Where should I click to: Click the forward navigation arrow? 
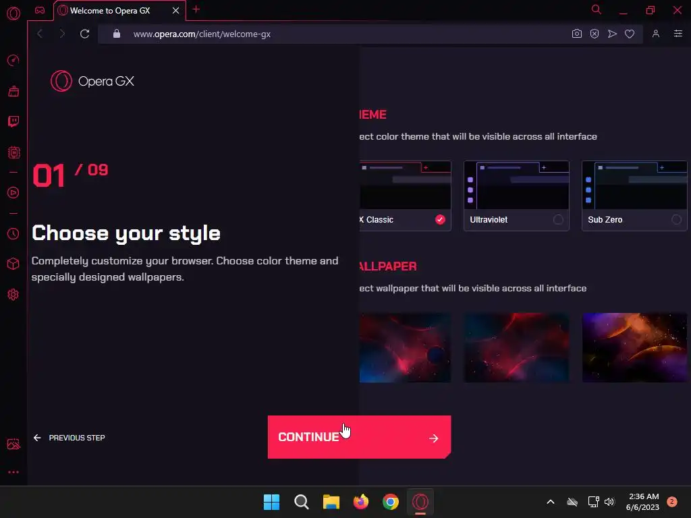click(x=62, y=34)
